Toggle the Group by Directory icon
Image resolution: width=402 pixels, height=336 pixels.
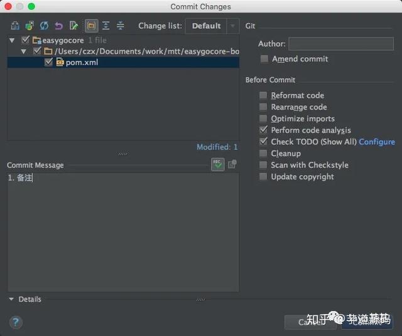point(91,26)
